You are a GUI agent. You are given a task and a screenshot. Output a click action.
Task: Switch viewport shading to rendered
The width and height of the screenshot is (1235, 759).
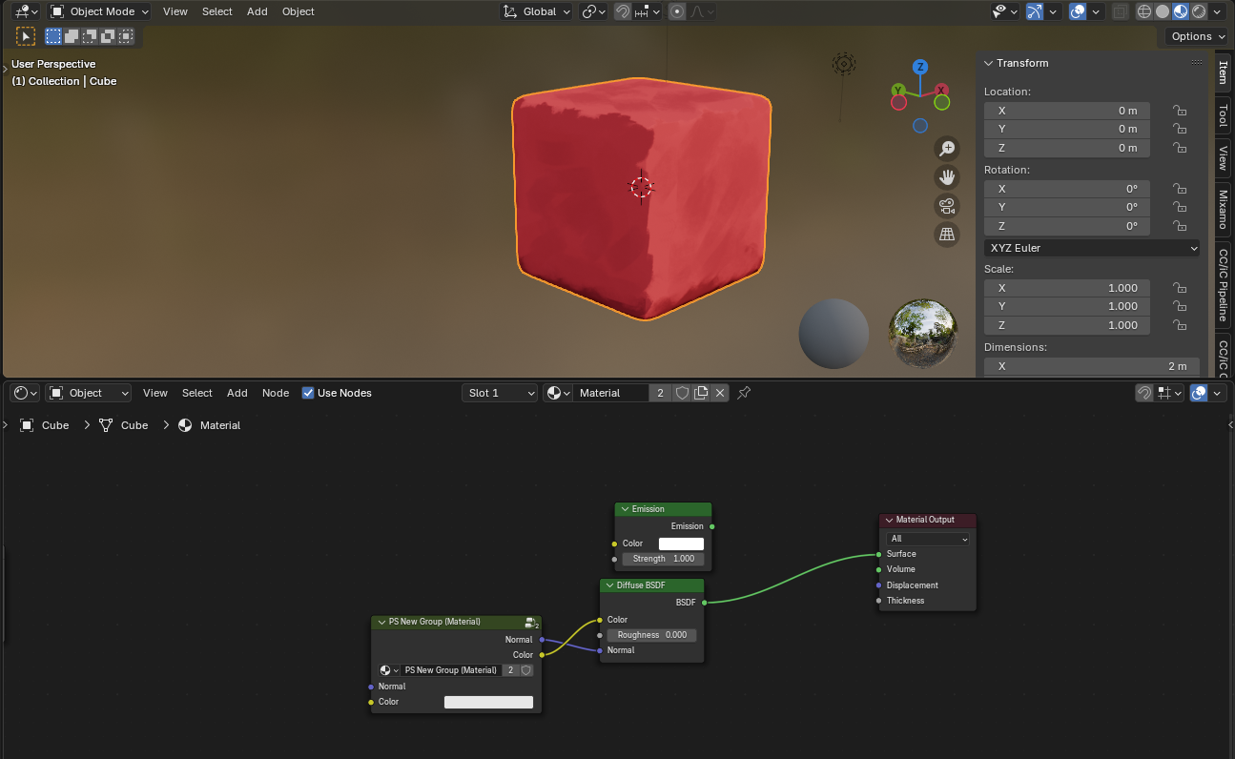pyautogui.click(x=1199, y=11)
